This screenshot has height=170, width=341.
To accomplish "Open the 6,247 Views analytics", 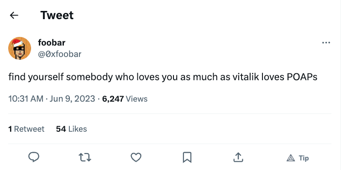I will pyautogui.click(x=125, y=99).
